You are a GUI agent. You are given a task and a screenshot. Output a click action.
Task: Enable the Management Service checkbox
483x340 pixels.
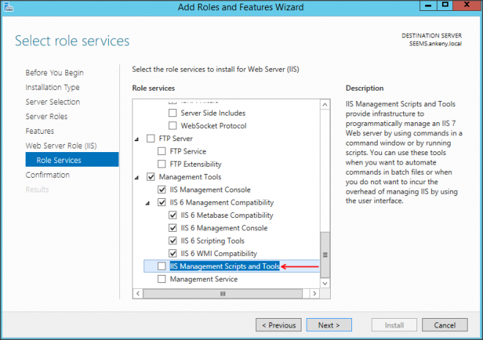162,279
